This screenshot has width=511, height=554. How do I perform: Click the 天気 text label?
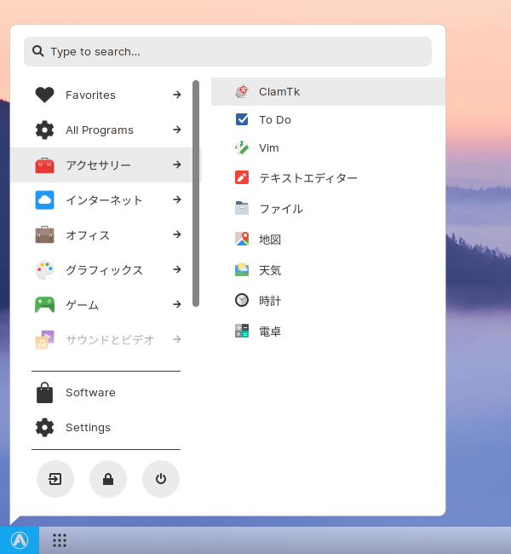click(270, 270)
